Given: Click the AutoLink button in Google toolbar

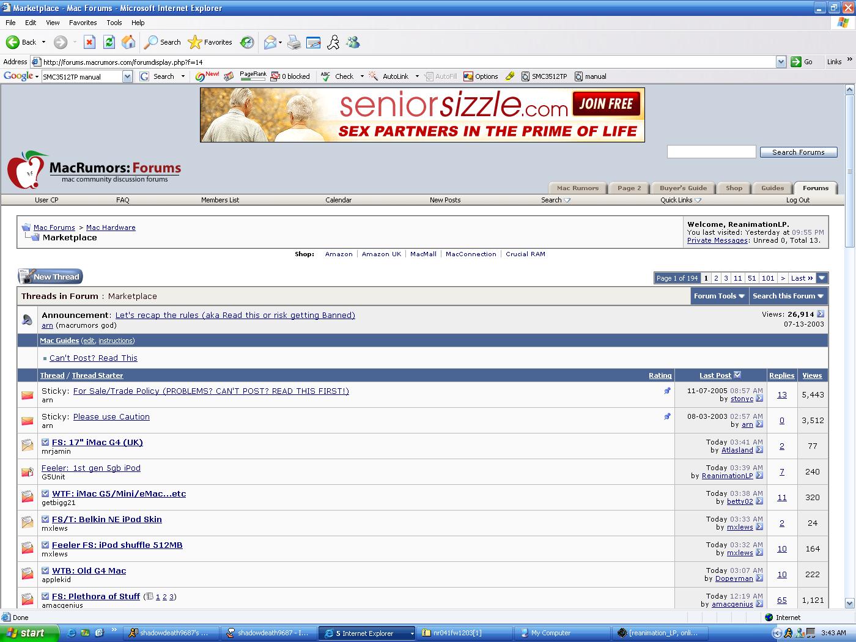Looking at the screenshot, I should (389, 76).
